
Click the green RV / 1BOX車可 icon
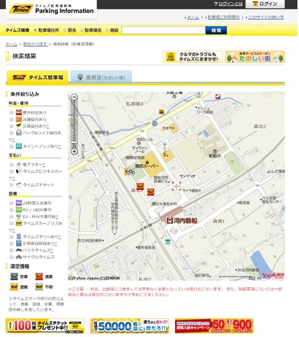pos(19,209)
